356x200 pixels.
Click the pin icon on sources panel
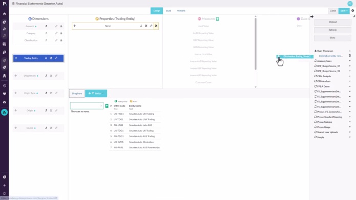point(354,16)
